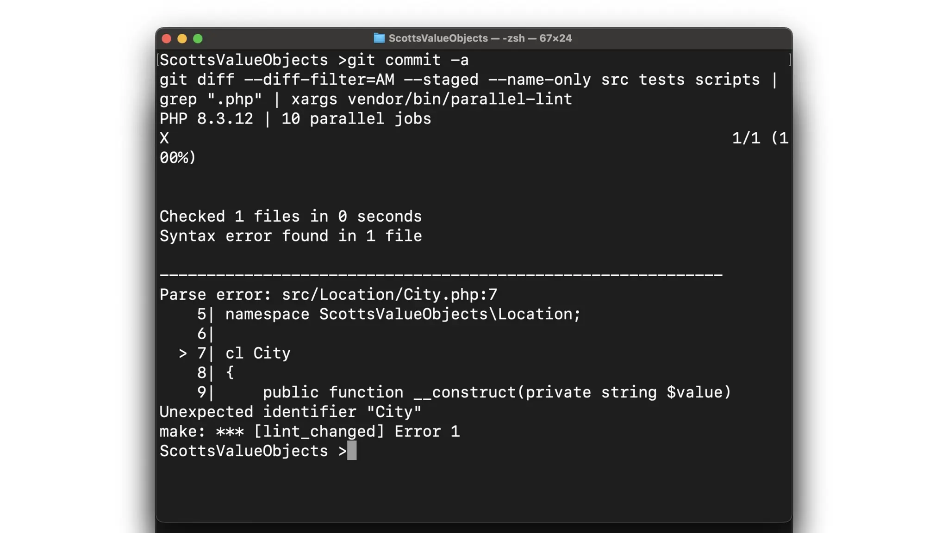The width and height of the screenshot is (948, 533).
Task: Click the src/Location/City.php:7 file path
Action: 389,295
